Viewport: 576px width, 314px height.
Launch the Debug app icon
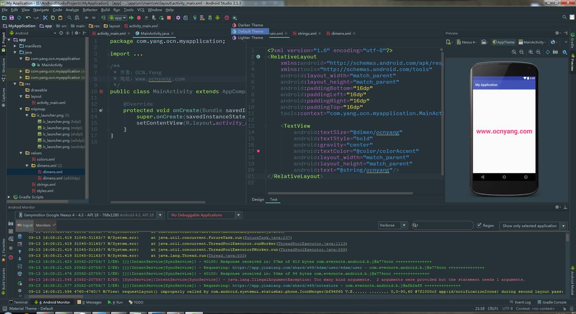pos(138,18)
